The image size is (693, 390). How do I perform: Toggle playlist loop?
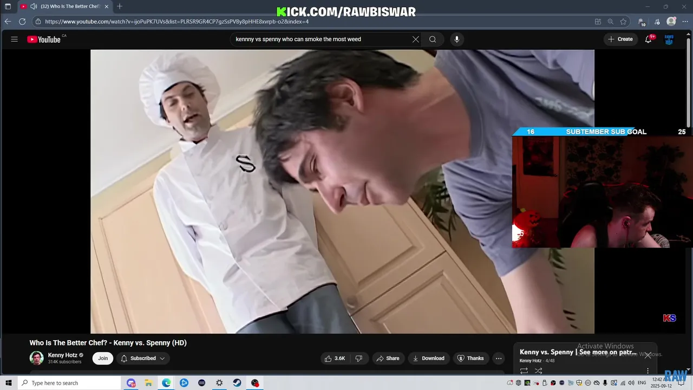click(524, 371)
